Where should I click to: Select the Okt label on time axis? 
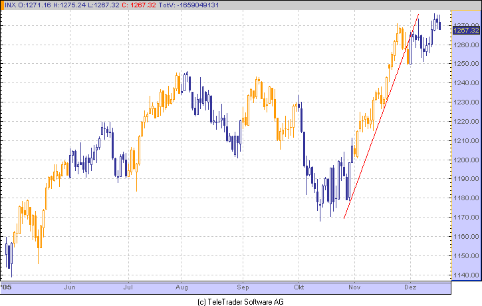[299, 287]
